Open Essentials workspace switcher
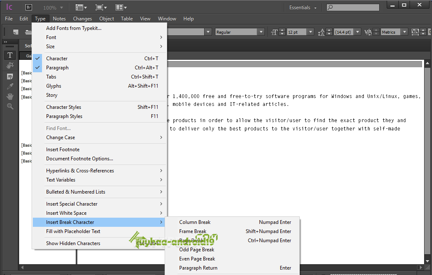The height and width of the screenshot is (275, 432). click(303, 7)
